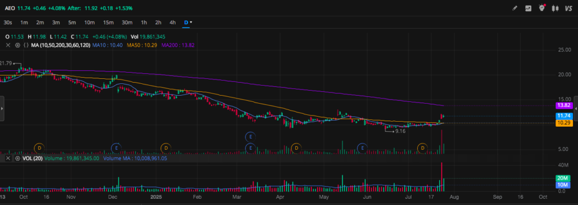Change chart type via candlestick icon
Screen dimensions: 578x205
pyautogui.click(x=555, y=8)
